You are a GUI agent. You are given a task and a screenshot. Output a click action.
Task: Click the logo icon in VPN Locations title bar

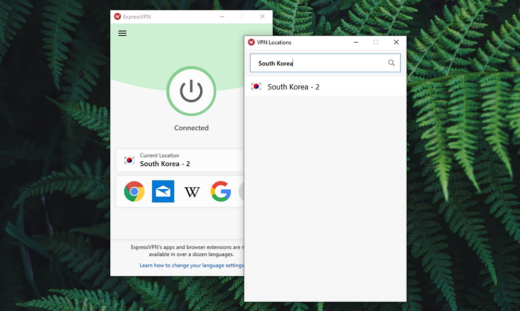[251, 42]
